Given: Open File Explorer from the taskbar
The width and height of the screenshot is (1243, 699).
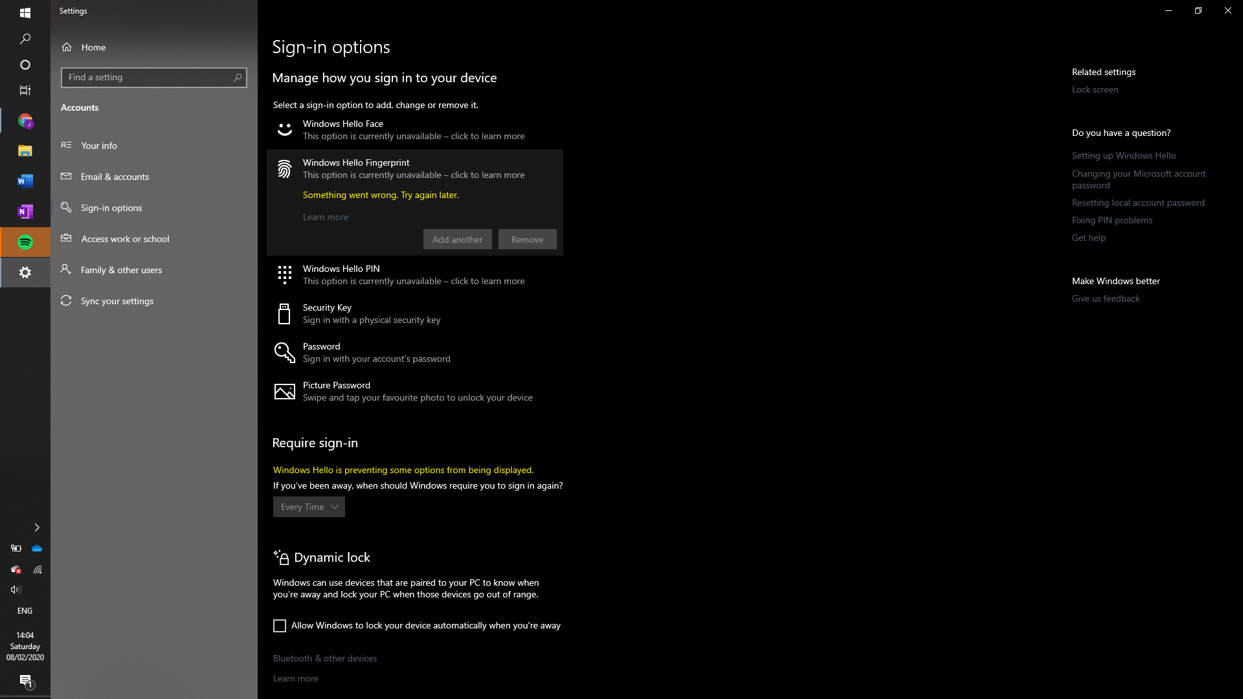Looking at the screenshot, I should click(x=25, y=151).
